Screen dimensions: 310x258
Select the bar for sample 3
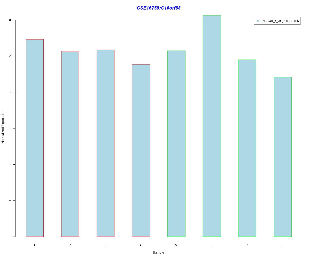(x=105, y=143)
